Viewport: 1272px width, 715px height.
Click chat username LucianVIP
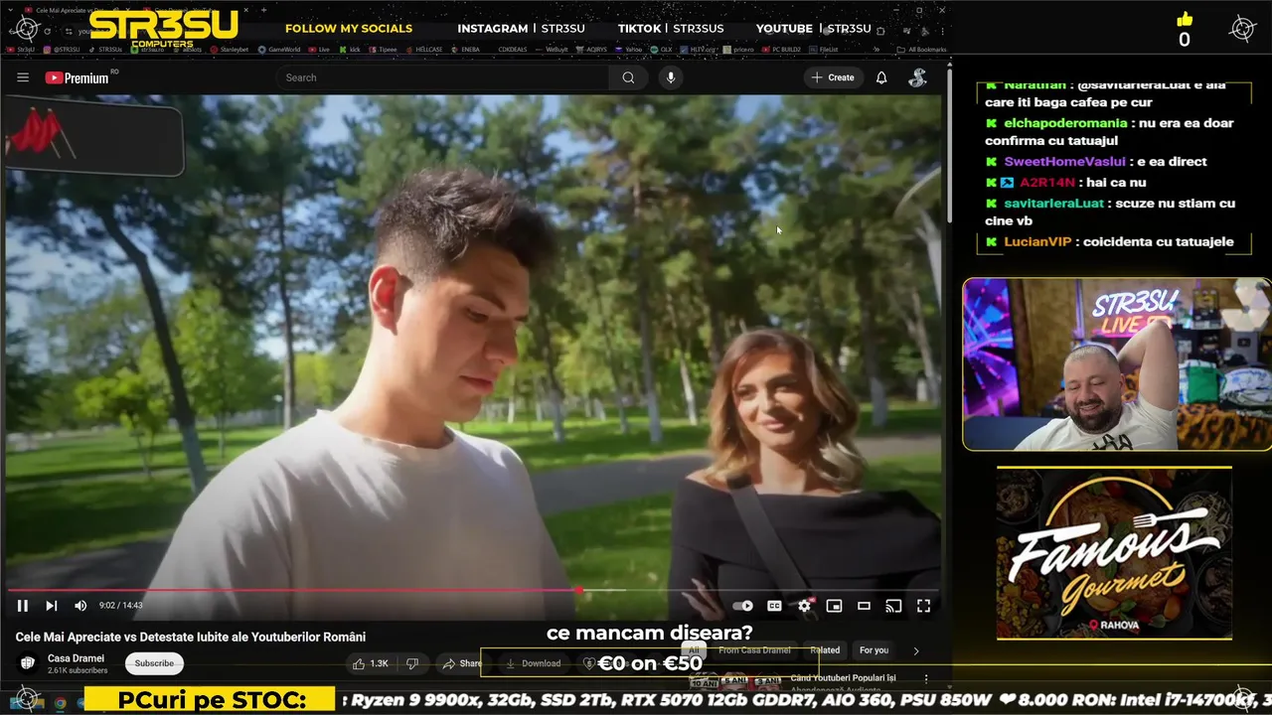[1036, 241]
